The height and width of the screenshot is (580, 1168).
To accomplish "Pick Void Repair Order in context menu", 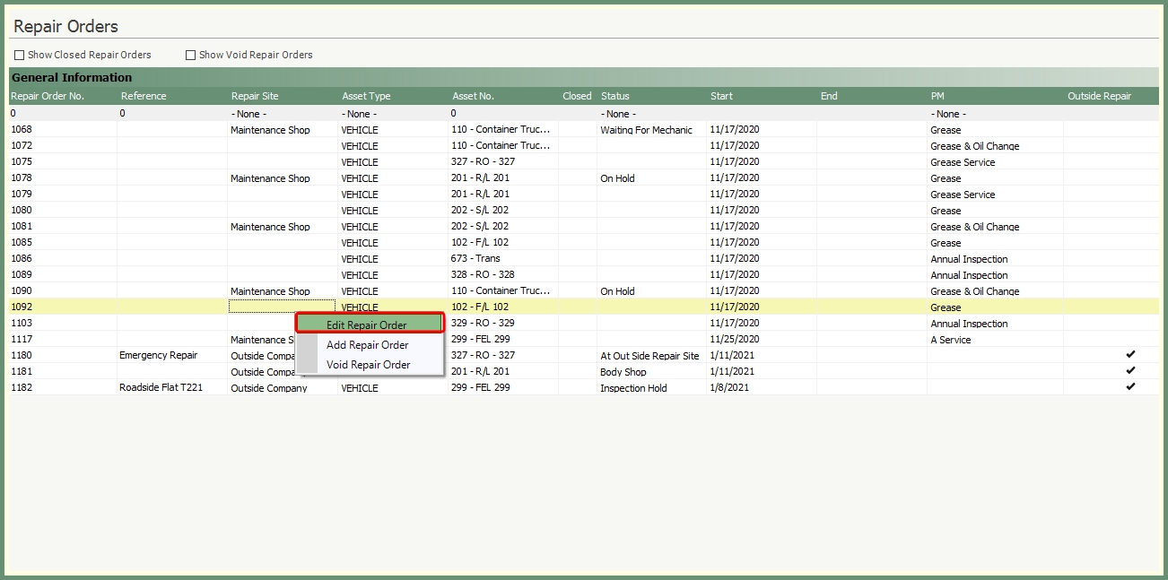I will click(369, 365).
